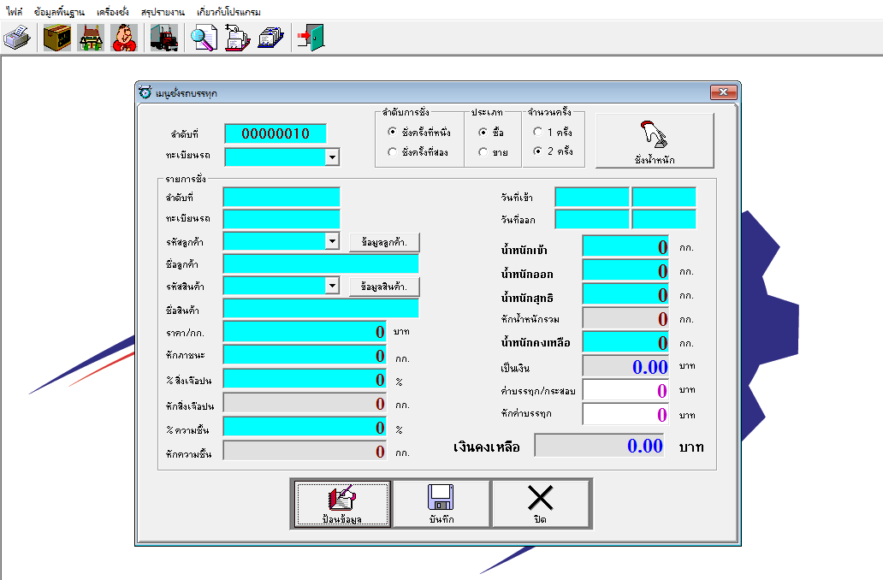The width and height of the screenshot is (883, 580).
Task: Click the exit door icon
Action: pos(311,38)
